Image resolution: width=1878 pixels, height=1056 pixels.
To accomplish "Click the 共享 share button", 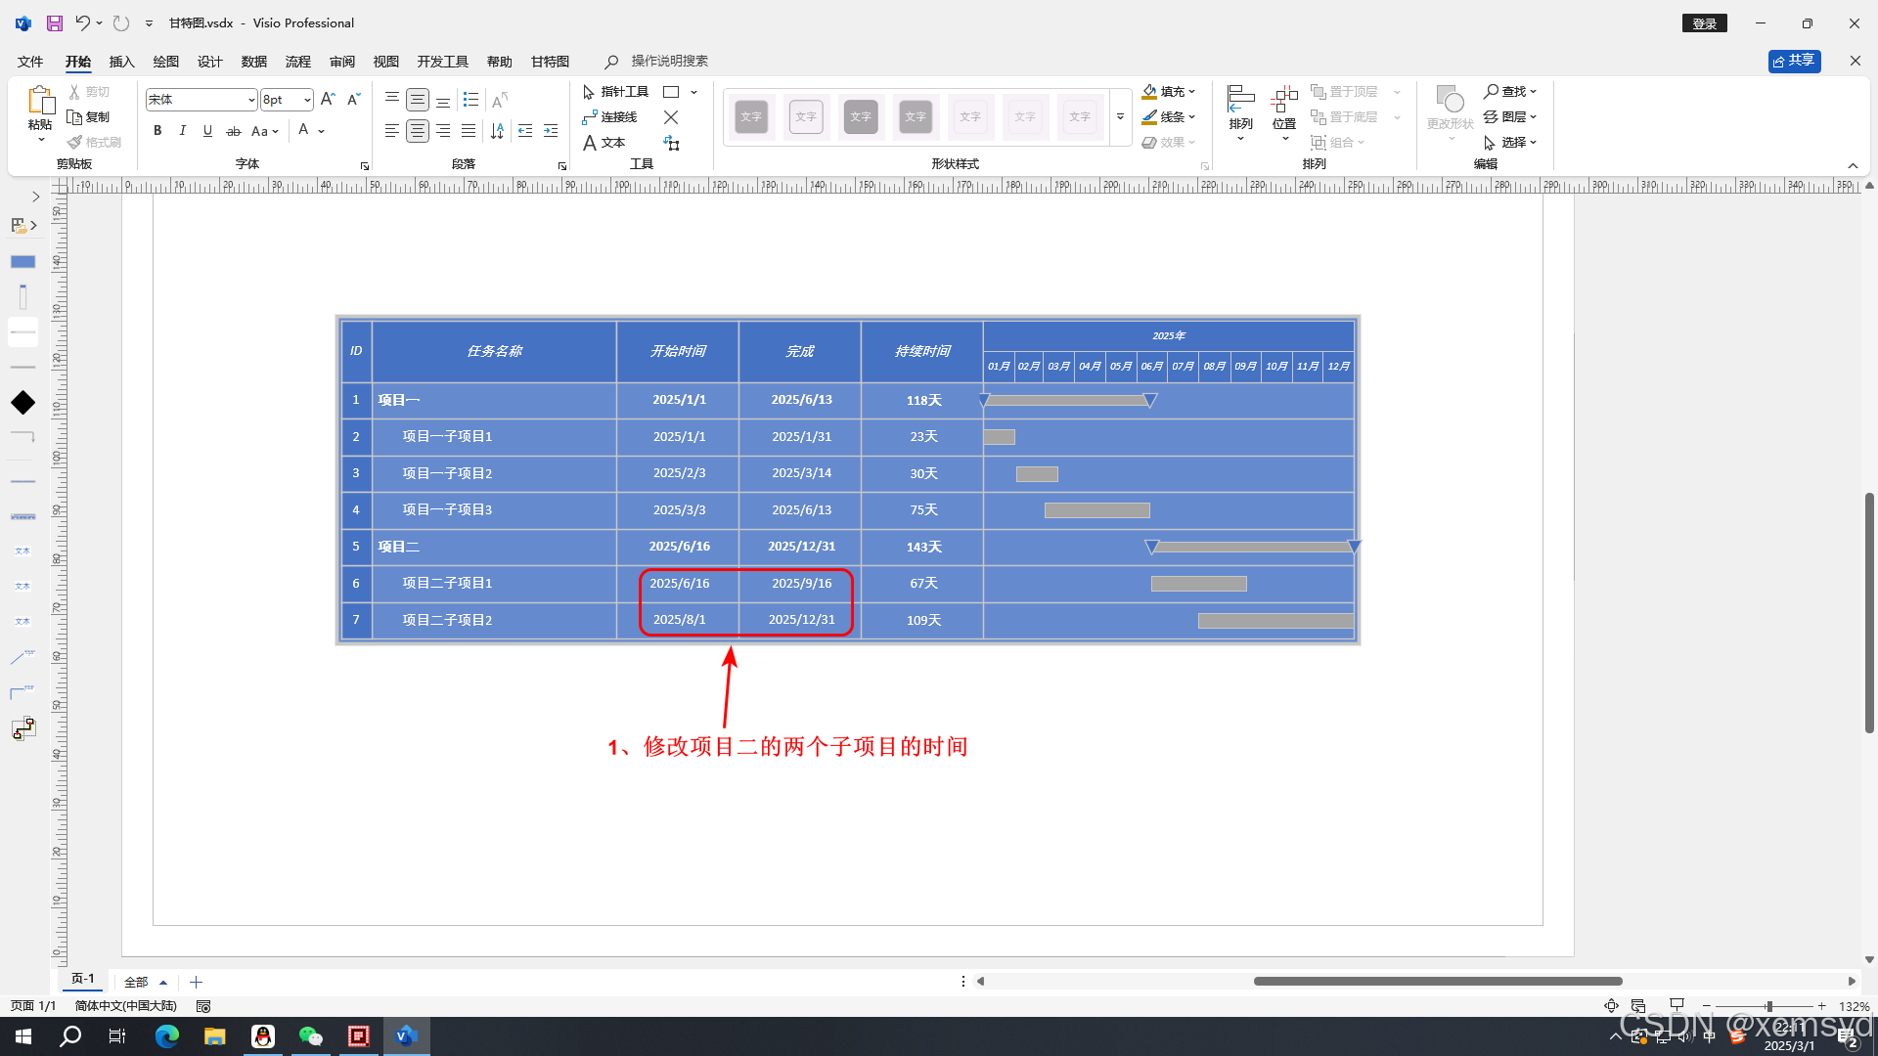I will 1794,61.
